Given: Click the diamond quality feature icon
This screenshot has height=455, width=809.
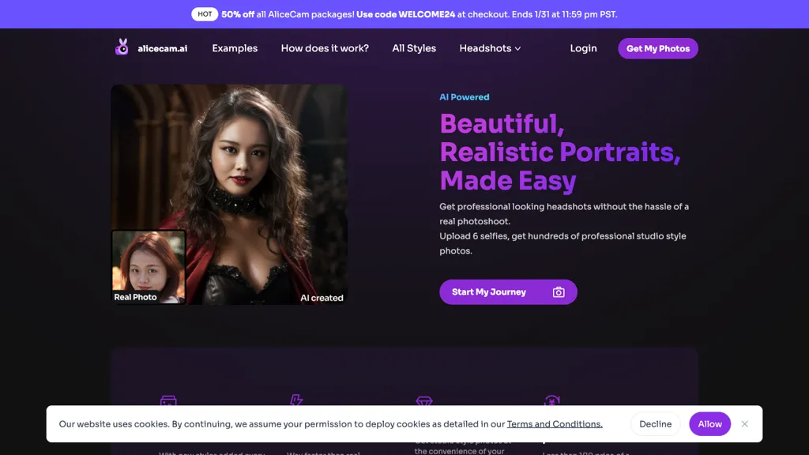Looking at the screenshot, I should pyautogui.click(x=424, y=402).
